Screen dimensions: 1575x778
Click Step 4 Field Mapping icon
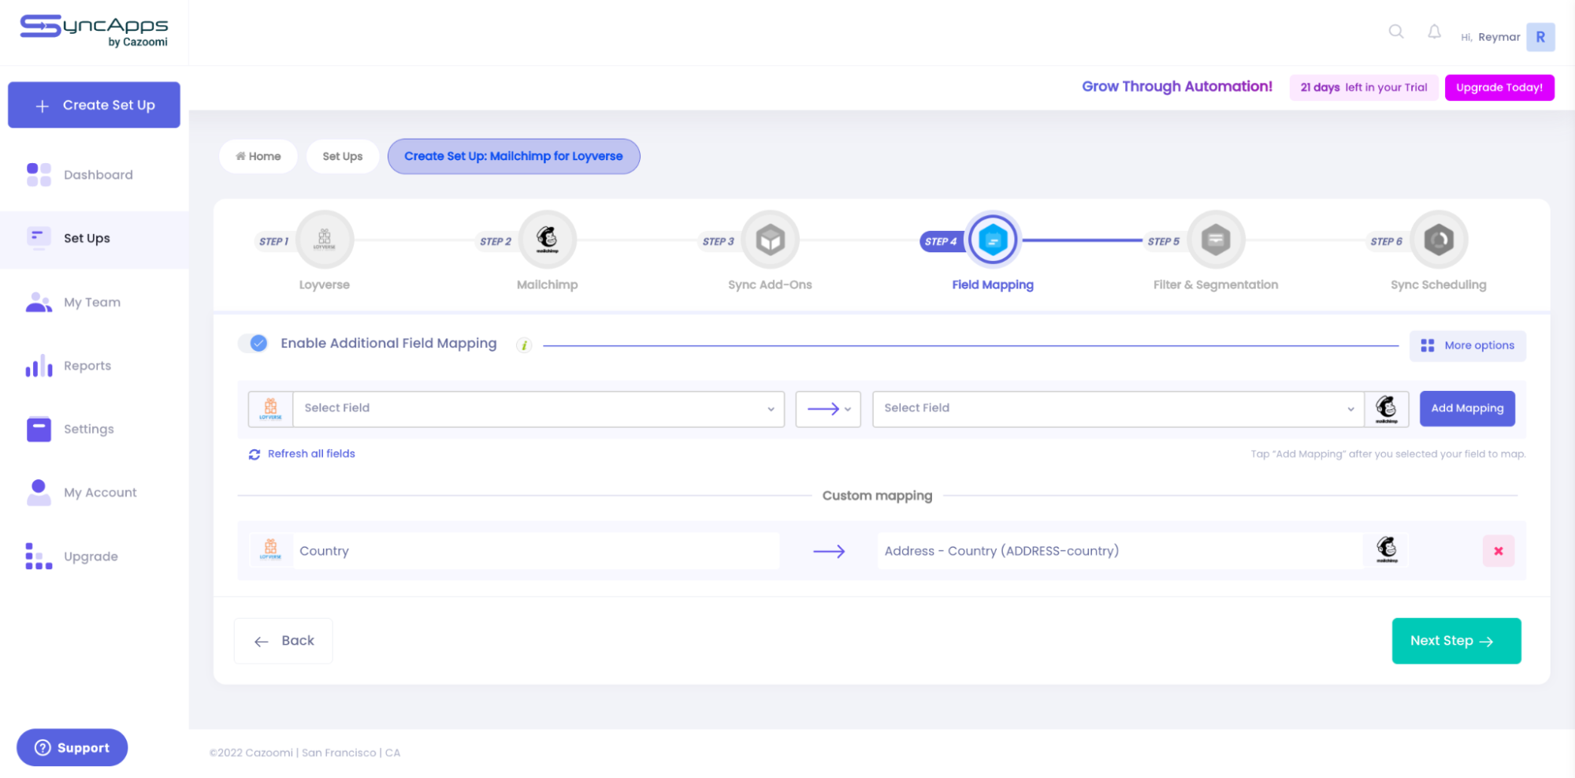(993, 240)
